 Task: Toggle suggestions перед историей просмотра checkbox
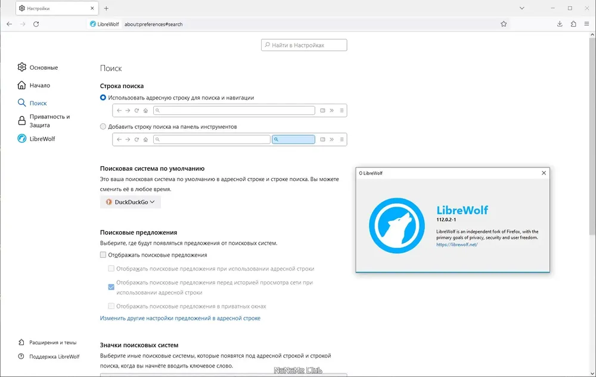(x=111, y=287)
